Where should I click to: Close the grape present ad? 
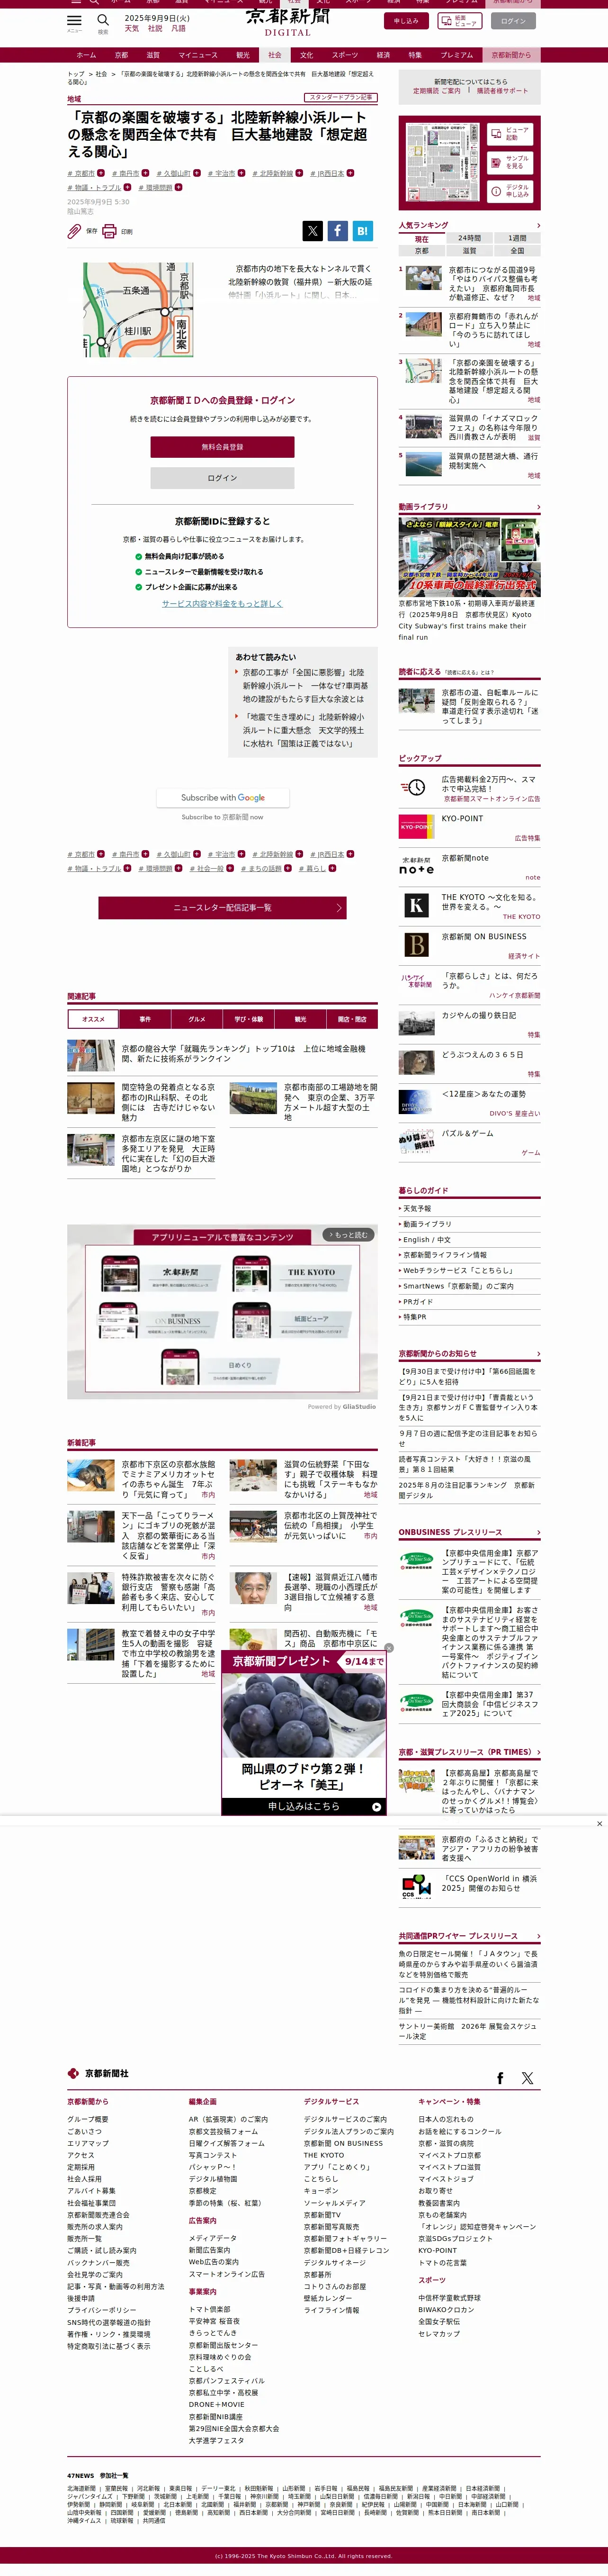point(389,1648)
